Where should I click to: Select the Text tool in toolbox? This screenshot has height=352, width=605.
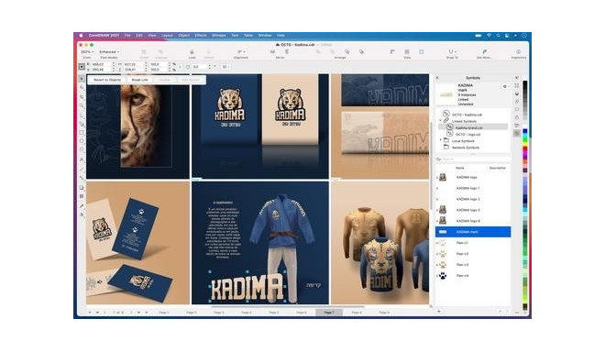coord(82,159)
